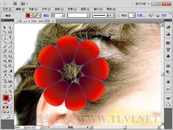Image resolution: width=173 pixels, height=130 pixels.
Task: Open the 500% zoom level dropdown
Action: [x=25, y=127]
